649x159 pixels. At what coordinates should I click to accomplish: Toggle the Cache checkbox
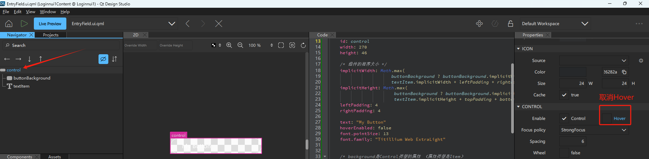(x=564, y=95)
